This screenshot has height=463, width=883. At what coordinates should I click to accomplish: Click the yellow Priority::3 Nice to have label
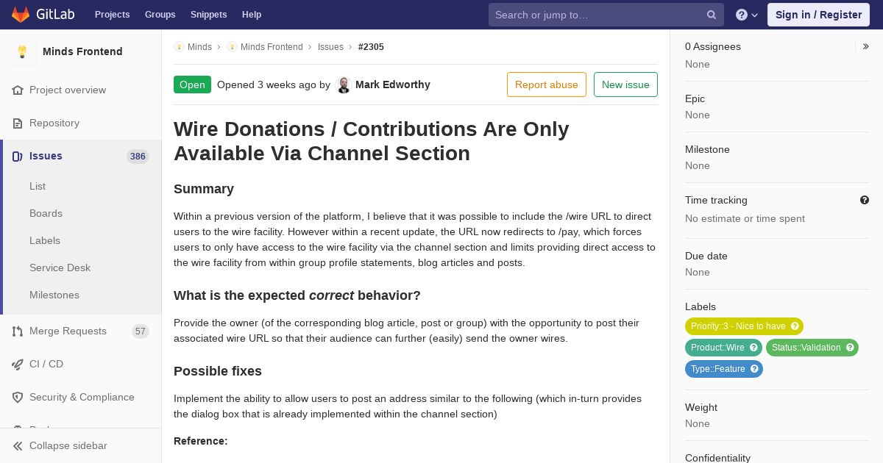coord(744,326)
